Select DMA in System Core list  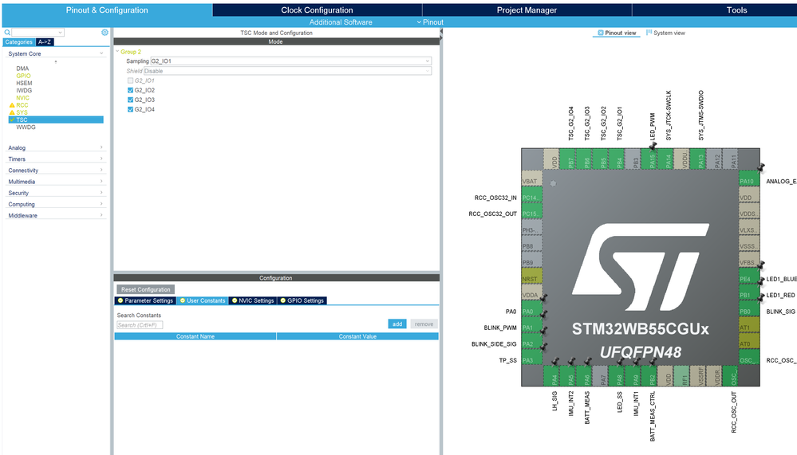(x=22, y=69)
